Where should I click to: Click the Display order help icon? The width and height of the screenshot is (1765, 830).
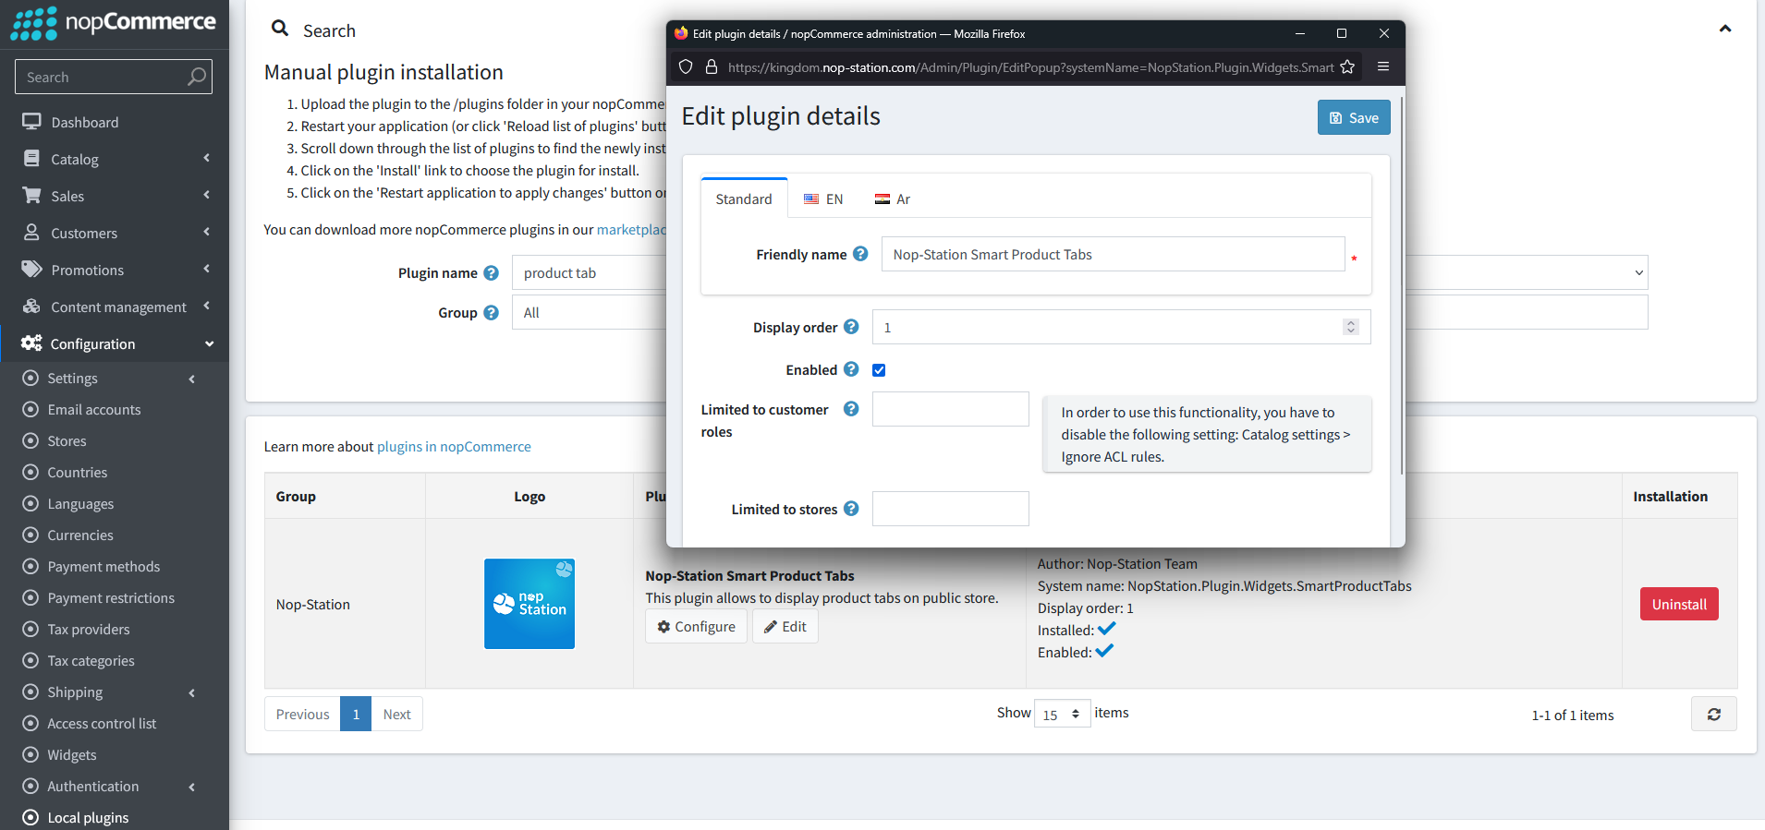[851, 327]
